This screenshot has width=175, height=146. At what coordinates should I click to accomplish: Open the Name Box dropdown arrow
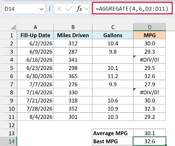41,9
